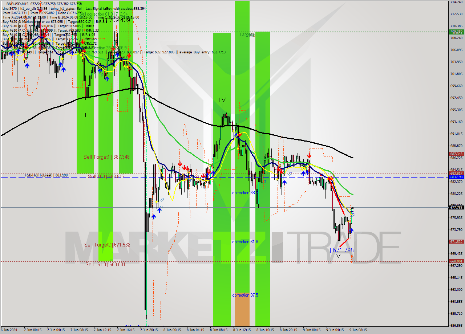Click the 663.000 price axis label
This screenshot has width=465, height=334.
pyautogui.click(x=456, y=289)
